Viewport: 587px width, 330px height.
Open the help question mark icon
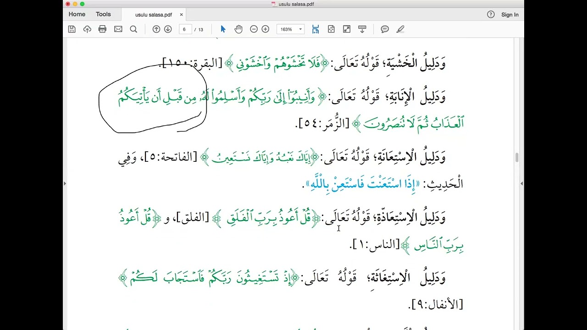click(x=491, y=15)
